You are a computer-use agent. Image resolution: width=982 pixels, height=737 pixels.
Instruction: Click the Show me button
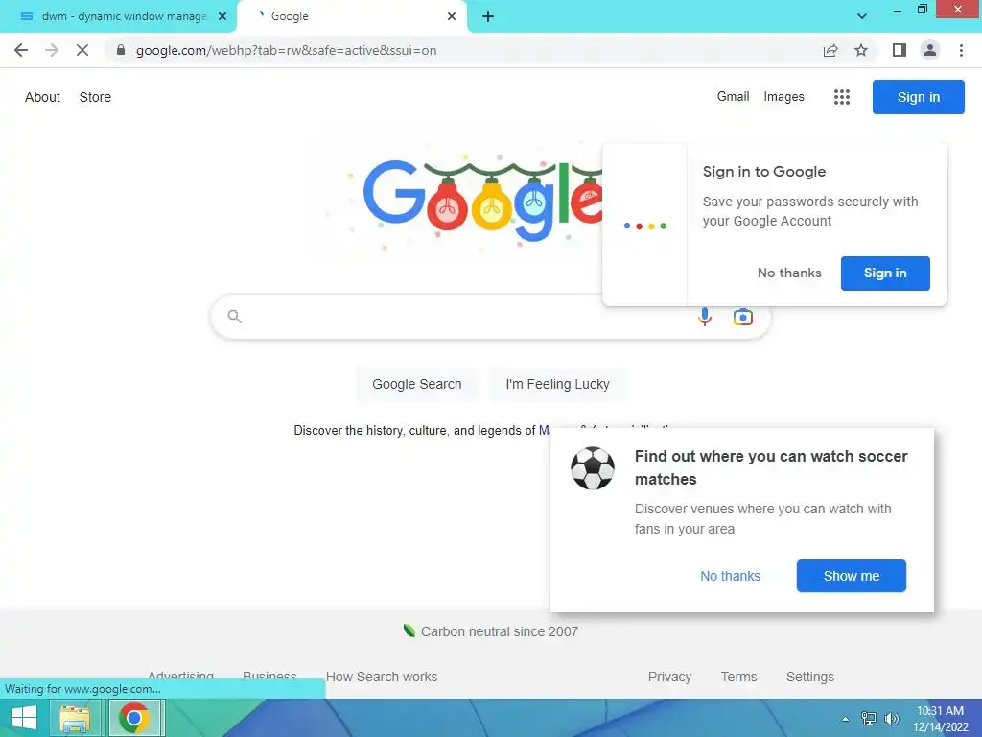point(852,576)
